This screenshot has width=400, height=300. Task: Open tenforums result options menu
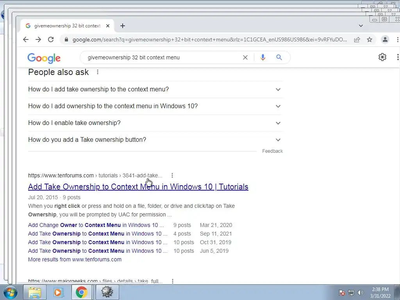point(172,175)
